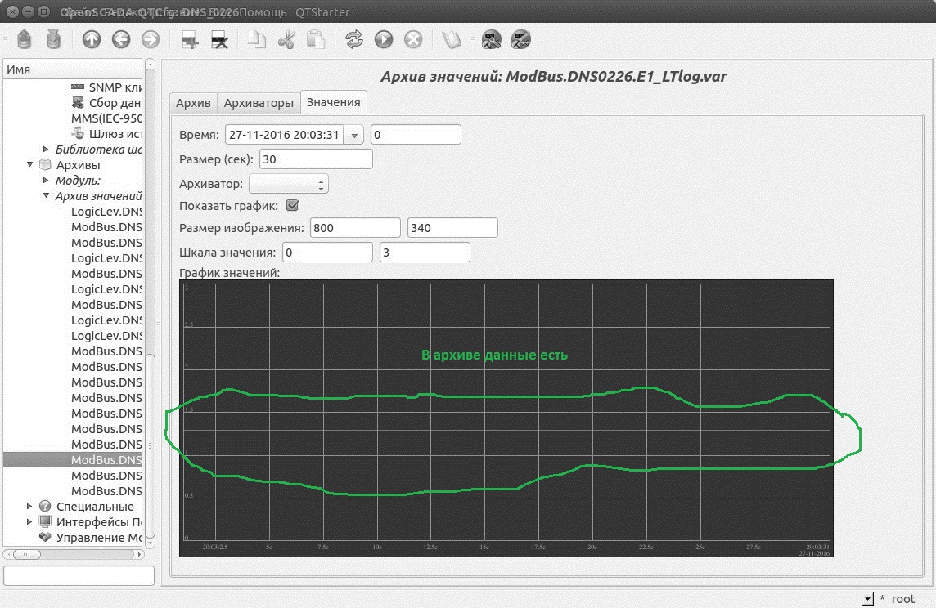Open the Архиватор combo box
The width and height of the screenshot is (936, 608).
(x=288, y=184)
